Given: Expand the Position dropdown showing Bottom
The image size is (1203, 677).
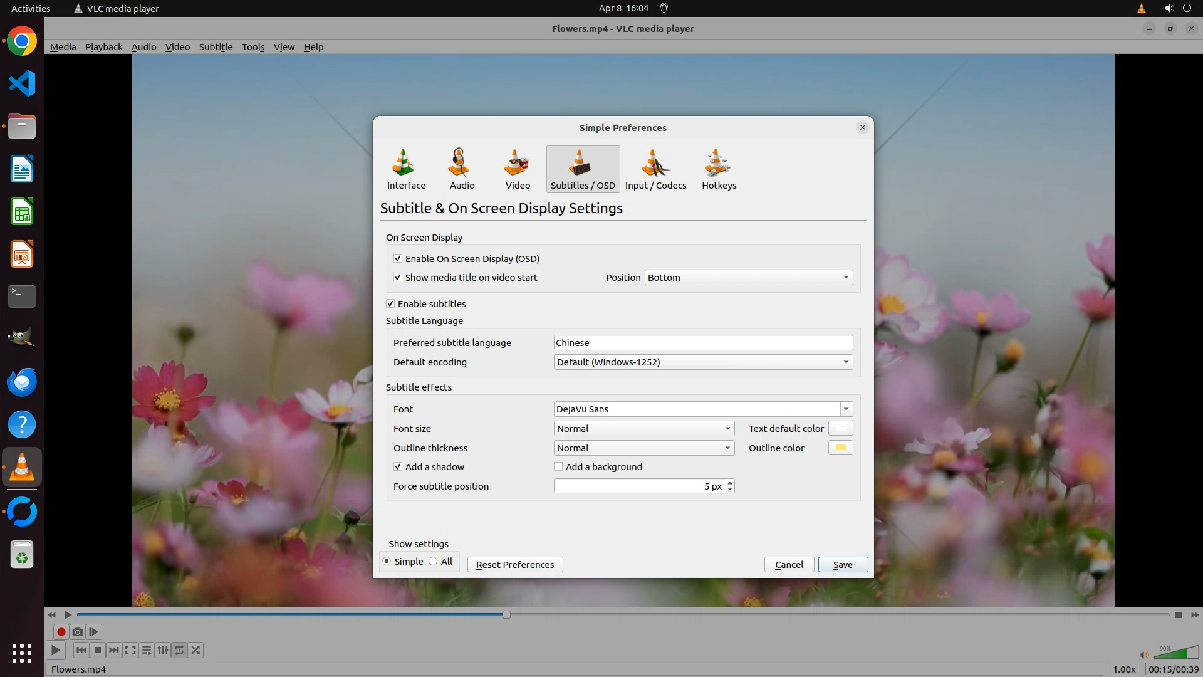Looking at the screenshot, I should pos(748,278).
